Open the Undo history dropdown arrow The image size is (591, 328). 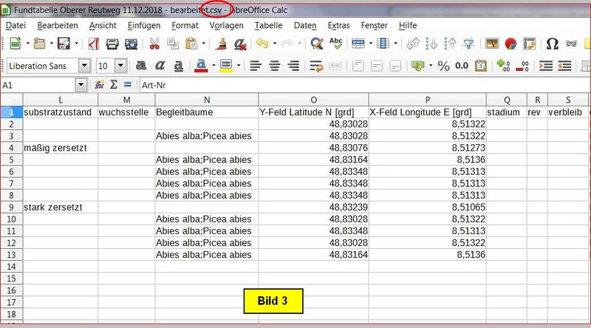pos(274,44)
